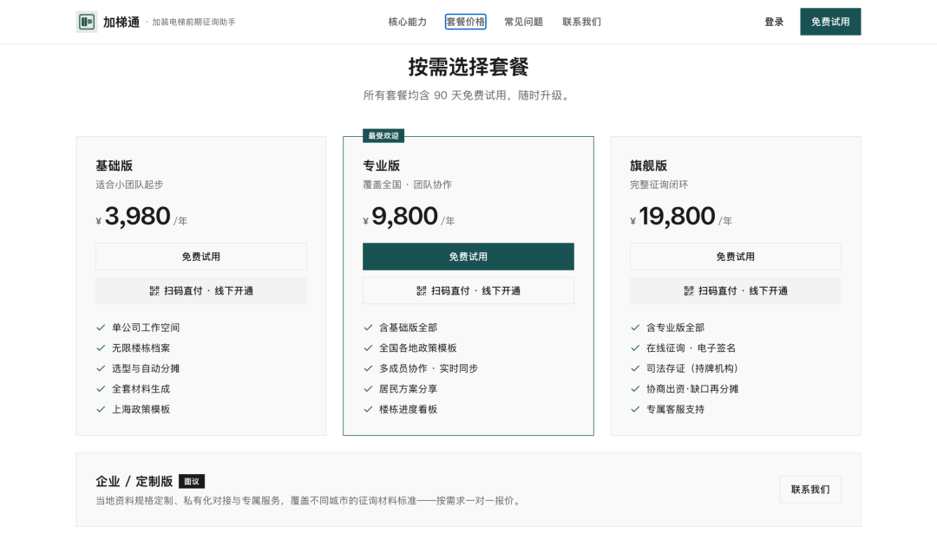Click header 免费试用 button

pos(830,22)
